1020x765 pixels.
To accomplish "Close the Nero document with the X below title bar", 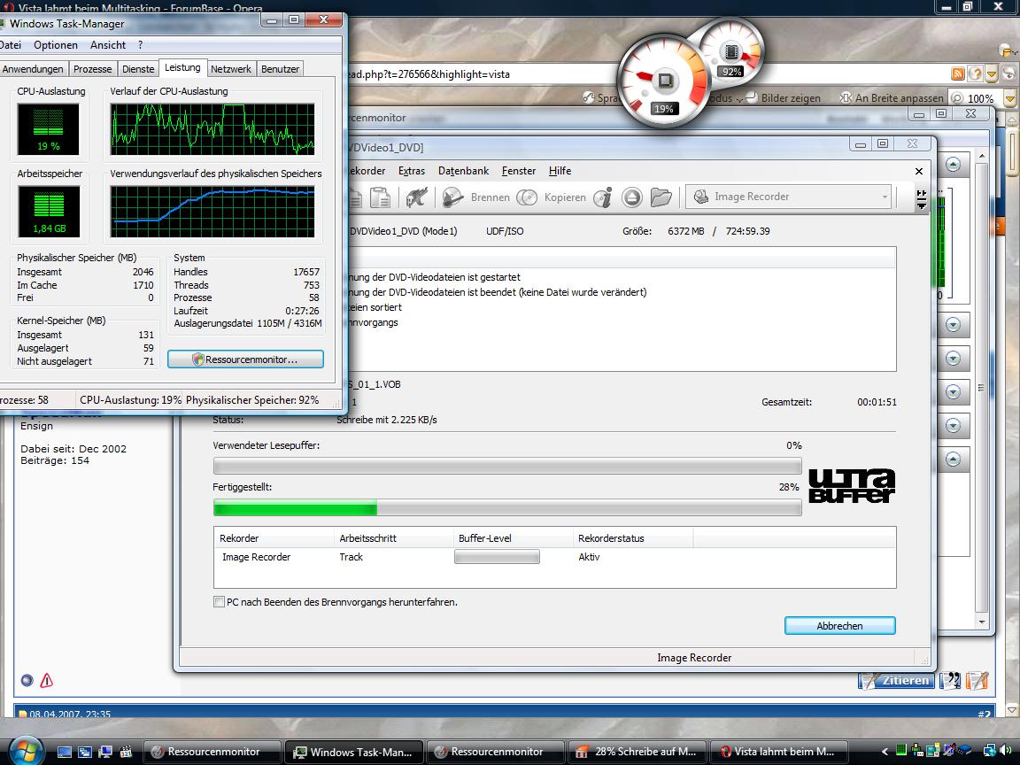I will [918, 171].
